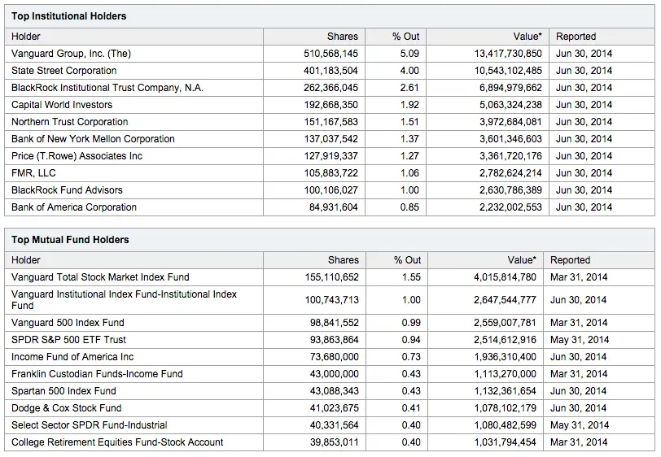Click percent out value 0.73
Viewport: 661px width, 457px height.
coord(411,357)
